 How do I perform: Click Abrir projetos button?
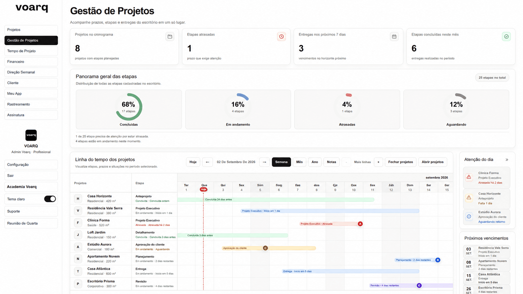click(x=433, y=162)
